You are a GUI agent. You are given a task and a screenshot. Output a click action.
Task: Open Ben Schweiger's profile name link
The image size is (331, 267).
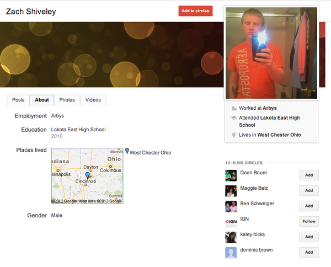coord(257,204)
